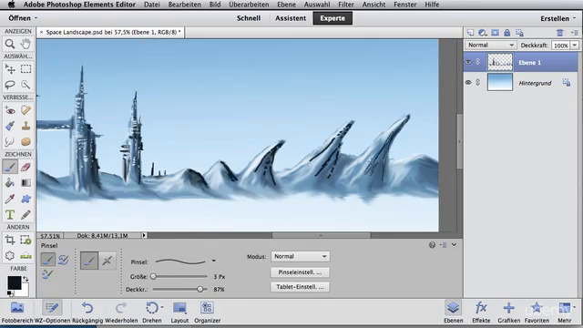Reset colors to default black and white
This screenshot has width=583, height=328.
[x=10, y=293]
